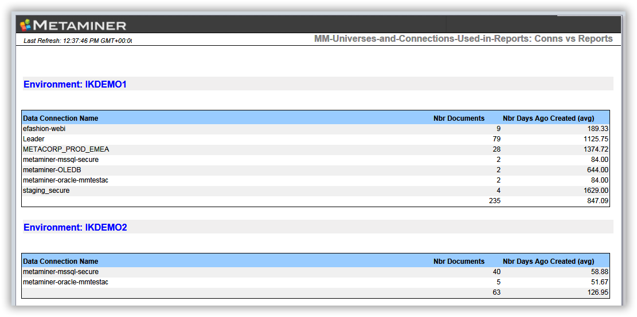Screen dimensions: 637x317
Task: Click 84.00 in IKDEMO1 metaminer-oracle-mmtestac row
Action: point(600,180)
